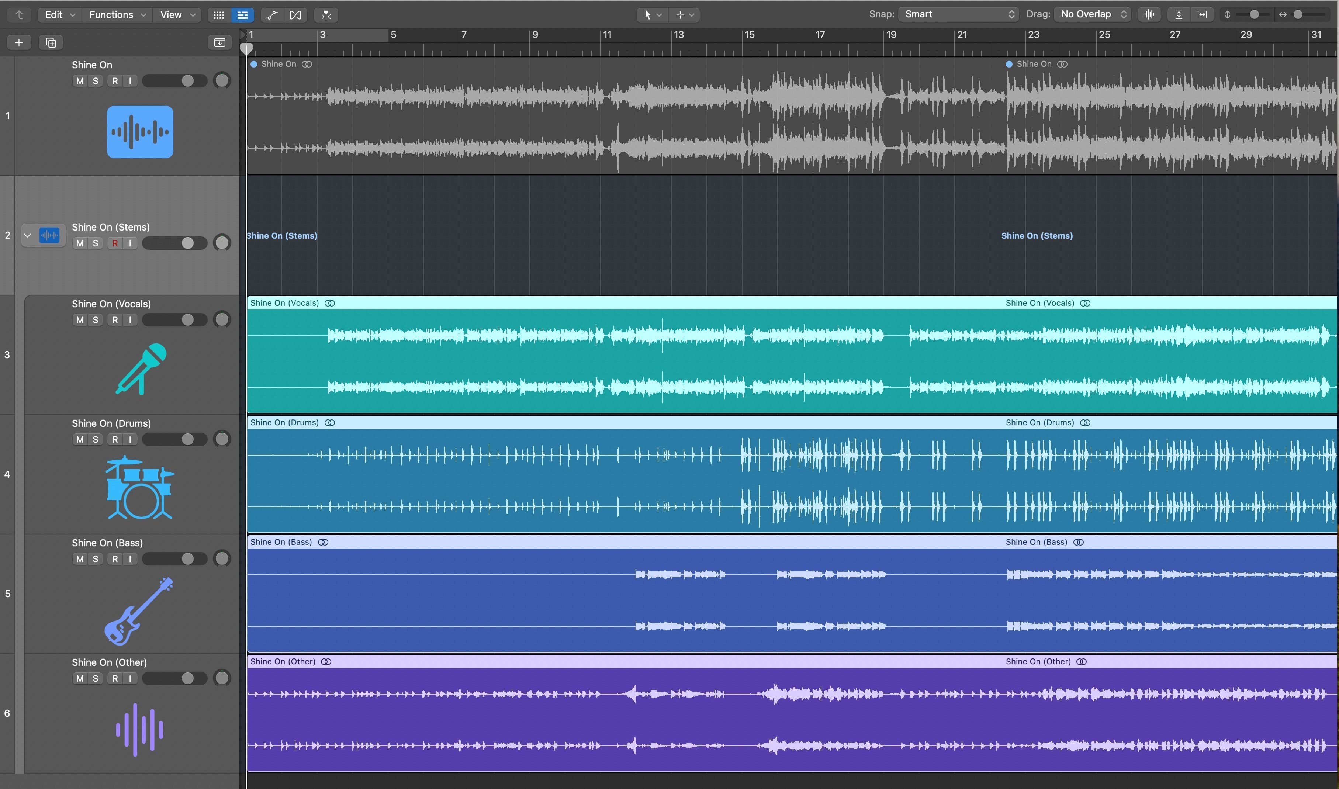This screenshot has height=789, width=1339.
Task: Click the duplicate track button
Action: click(51, 42)
